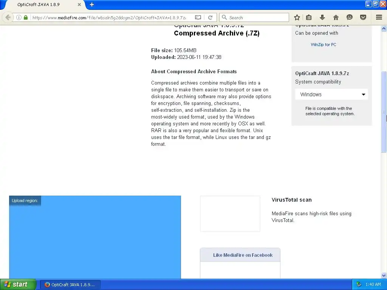Click the Compressed Archive (.7Z) title
This screenshot has width=387, height=290.
coord(217,33)
